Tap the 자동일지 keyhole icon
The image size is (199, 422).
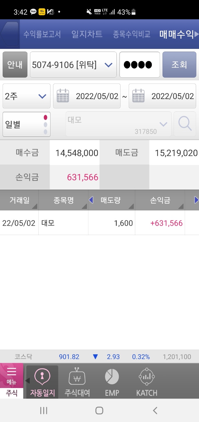tap(42, 377)
